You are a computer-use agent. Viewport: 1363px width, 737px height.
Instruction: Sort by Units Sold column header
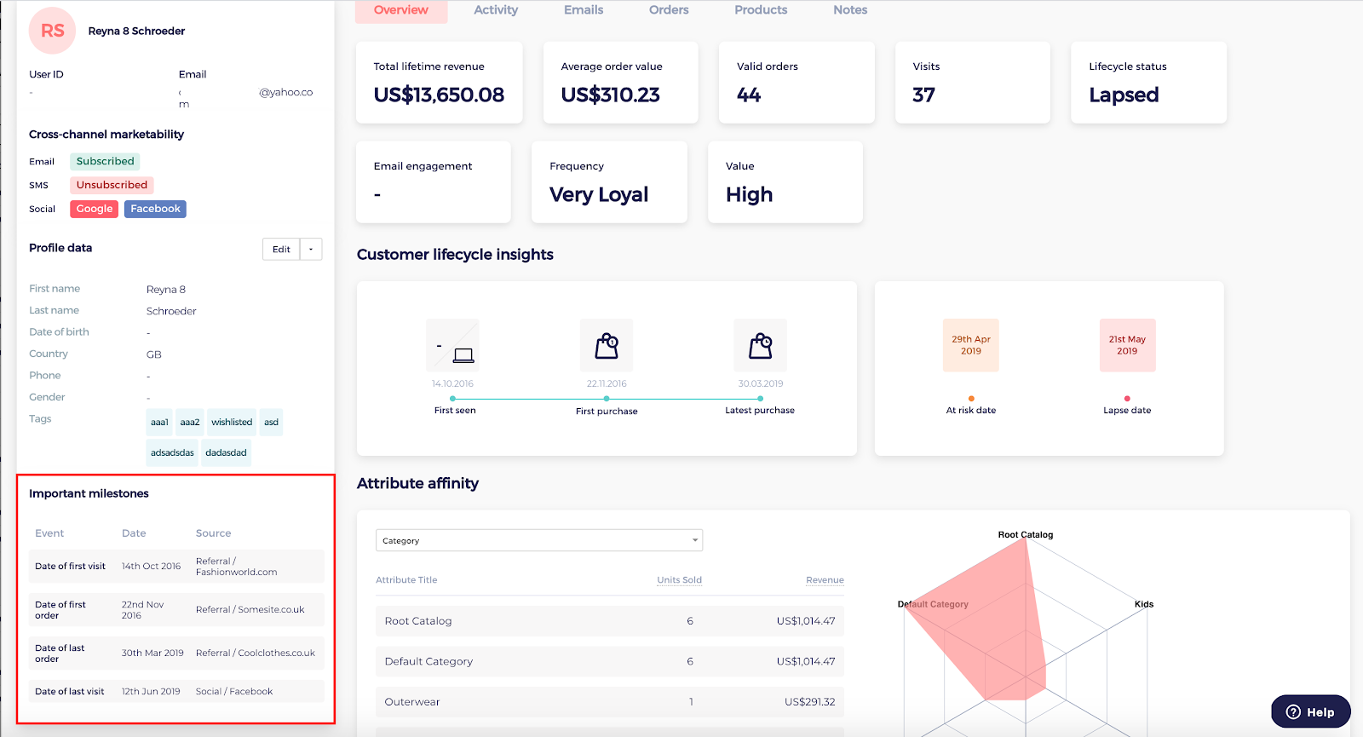679,580
